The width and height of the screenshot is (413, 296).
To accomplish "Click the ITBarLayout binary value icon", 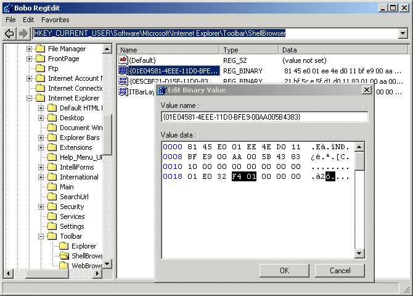I will (123, 92).
